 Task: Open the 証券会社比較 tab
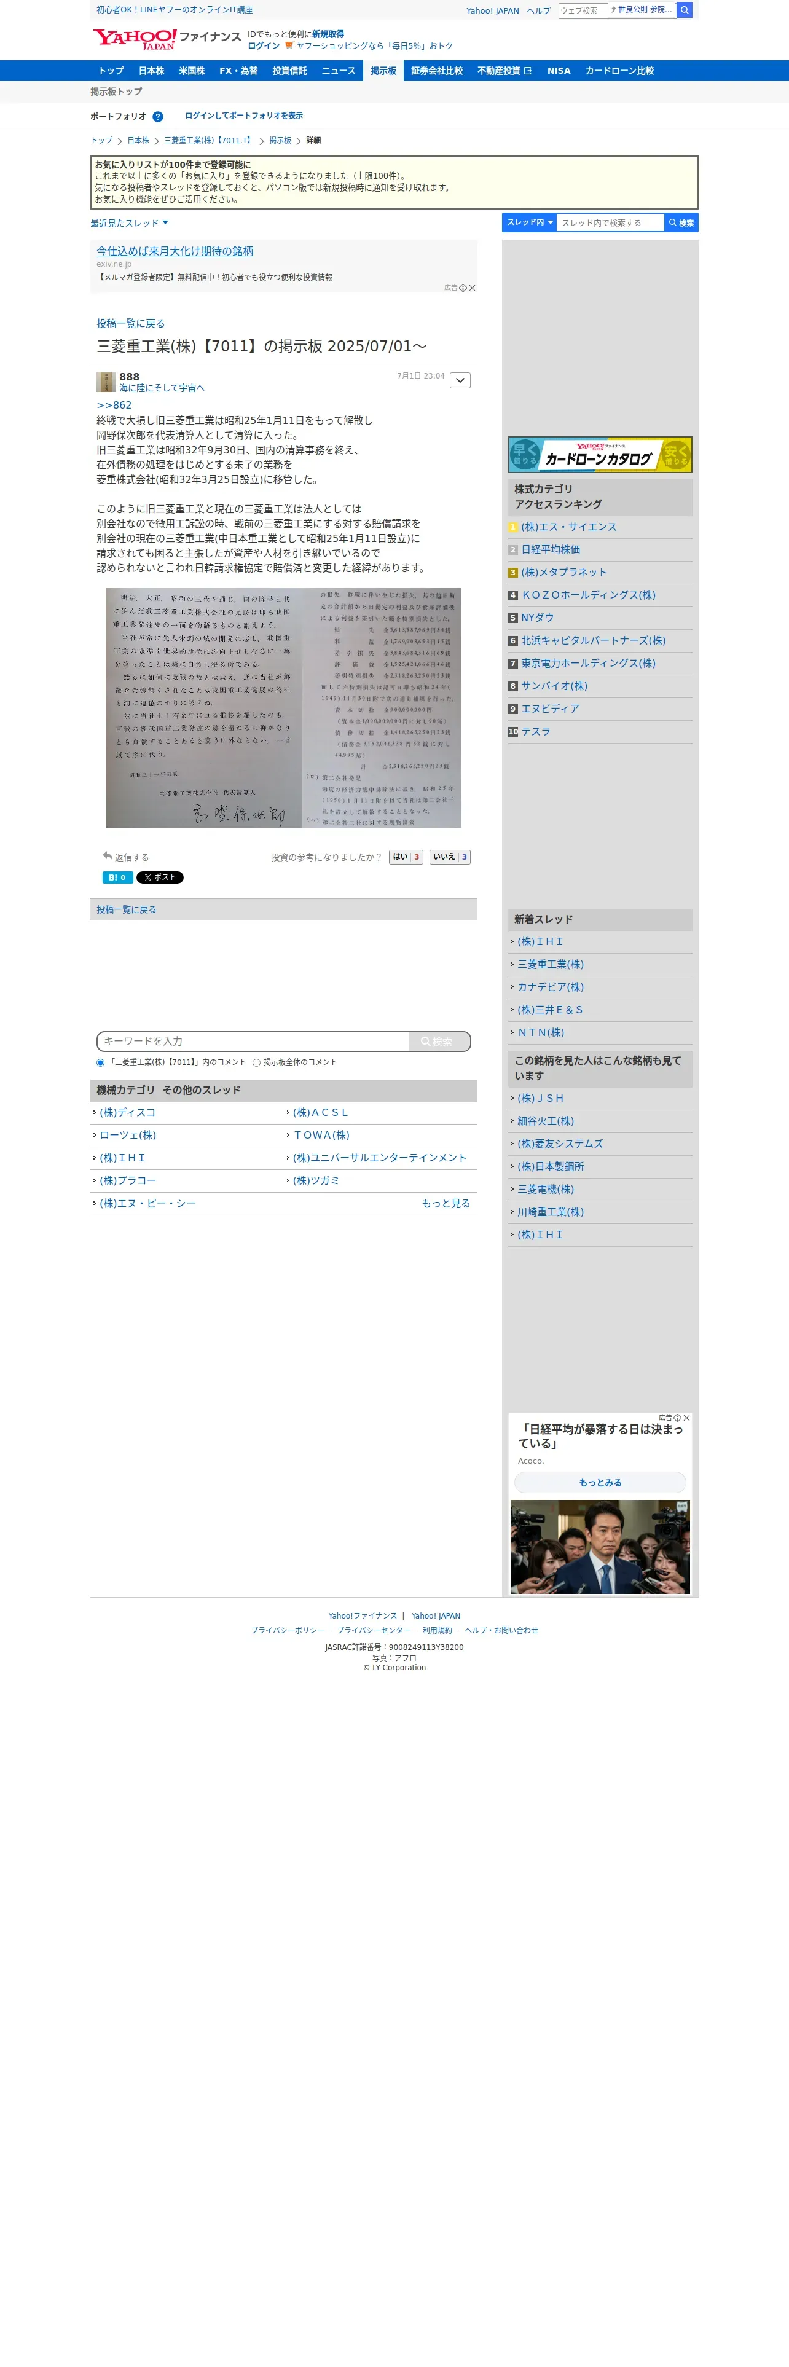[x=436, y=71]
